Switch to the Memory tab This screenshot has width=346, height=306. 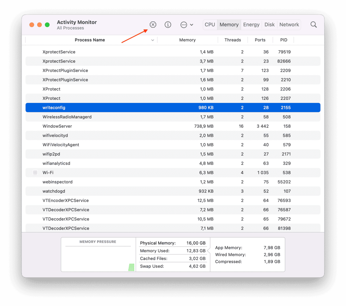[229, 25]
